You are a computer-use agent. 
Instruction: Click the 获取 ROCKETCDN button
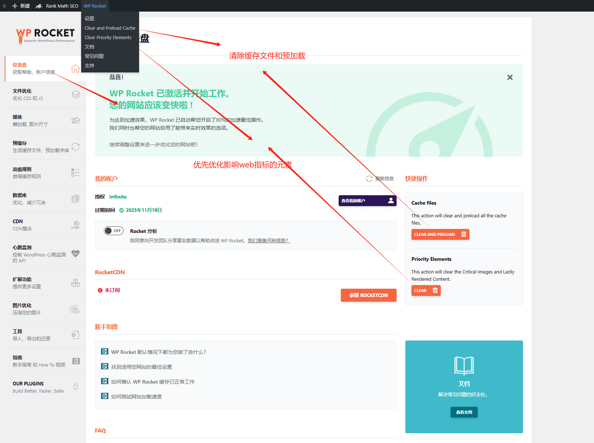click(x=369, y=295)
